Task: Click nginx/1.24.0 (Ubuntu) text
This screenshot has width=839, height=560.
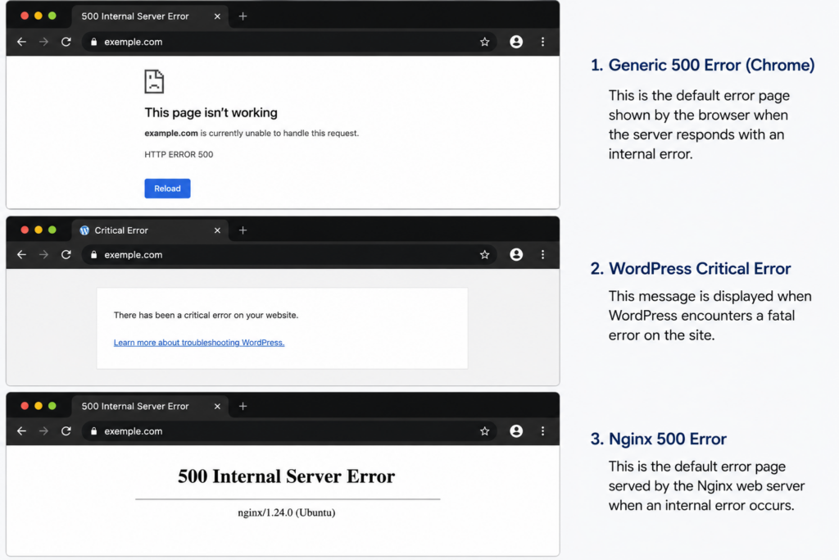Action: pos(287,513)
